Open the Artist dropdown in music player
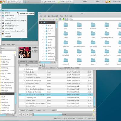Image resolution: width=121 pixels, height=121 pixels. click(x=8, y=49)
